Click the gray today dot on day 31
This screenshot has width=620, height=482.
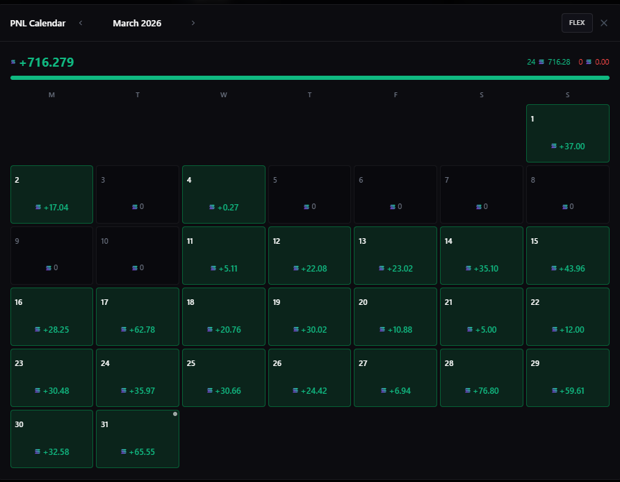pyautogui.click(x=174, y=414)
